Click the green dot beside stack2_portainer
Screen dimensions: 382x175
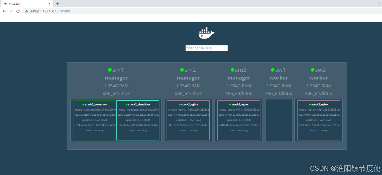click(x=83, y=105)
